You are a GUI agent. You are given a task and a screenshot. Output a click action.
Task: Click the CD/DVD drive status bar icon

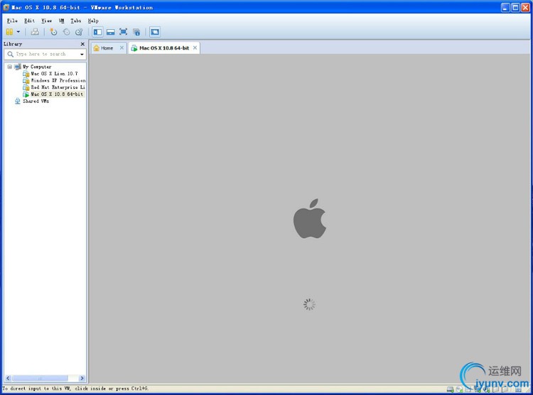[459, 389]
